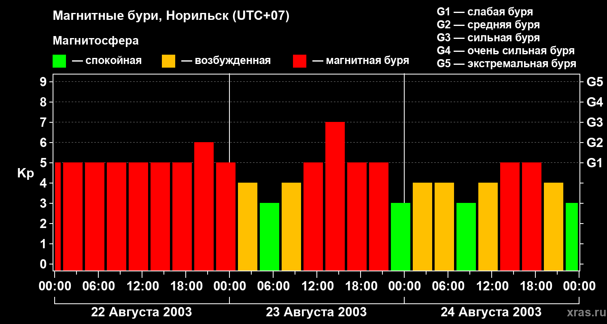Click the 06:00 tick label under 23 Августа
The image size is (607, 324).
pos(273,286)
